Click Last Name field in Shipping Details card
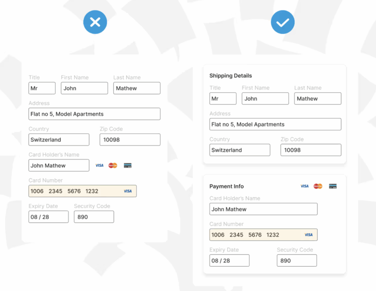The image size is (376, 291). pyautogui.click(x=318, y=98)
